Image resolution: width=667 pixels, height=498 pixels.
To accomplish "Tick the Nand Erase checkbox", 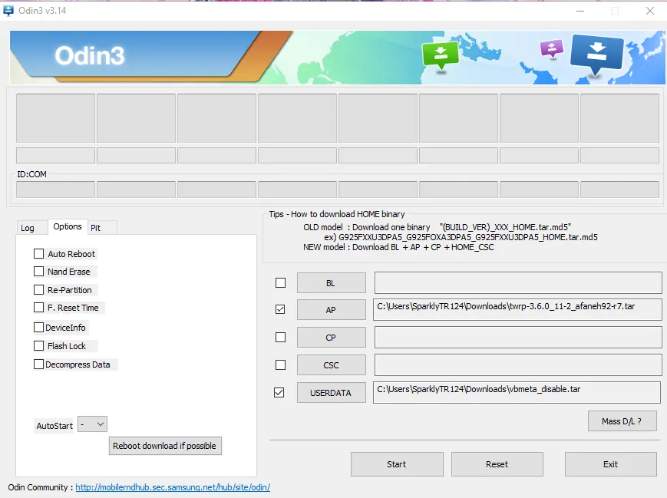I will pyautogui.click(x=38, y=272).
